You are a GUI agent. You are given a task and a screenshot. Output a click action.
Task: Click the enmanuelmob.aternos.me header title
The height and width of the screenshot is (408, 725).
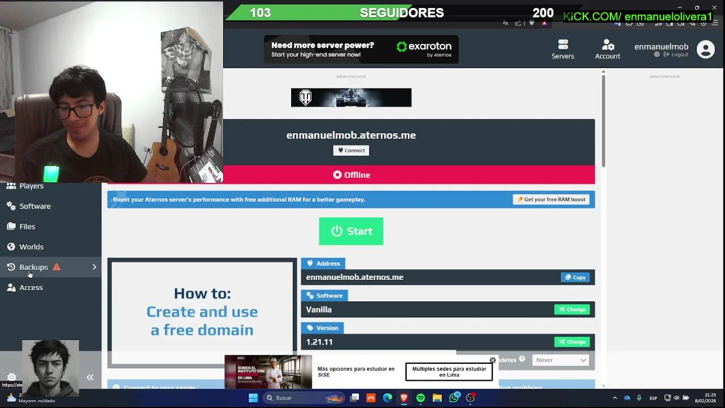pyautogui.click(x=351, y=135)
